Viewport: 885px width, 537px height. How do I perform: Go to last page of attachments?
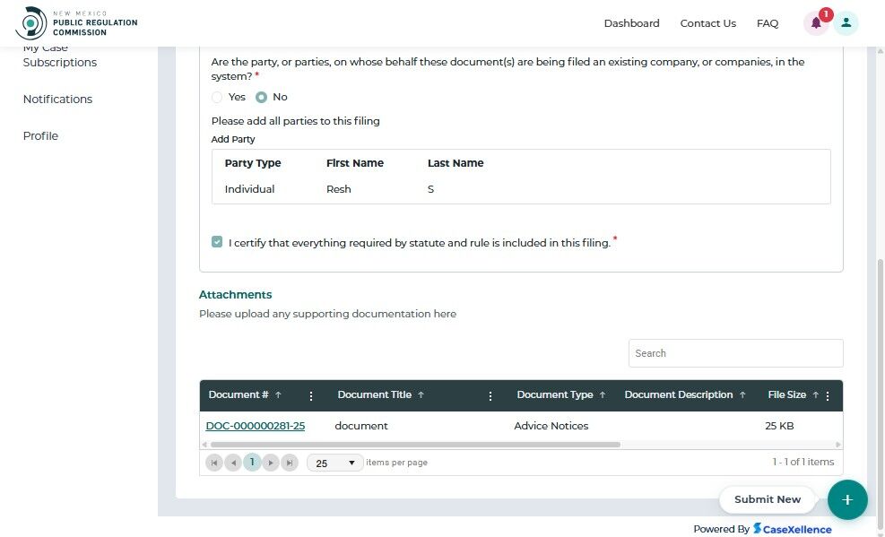pyautogui.click(x=290, y=463)
